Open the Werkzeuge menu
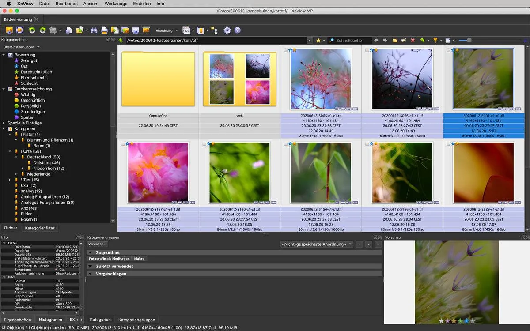The width and height of the screenshot is (530, 331). tap(116, 4)
